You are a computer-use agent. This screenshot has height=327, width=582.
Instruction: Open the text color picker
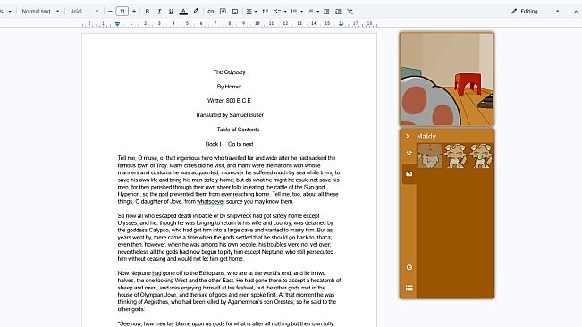point(183,12)
